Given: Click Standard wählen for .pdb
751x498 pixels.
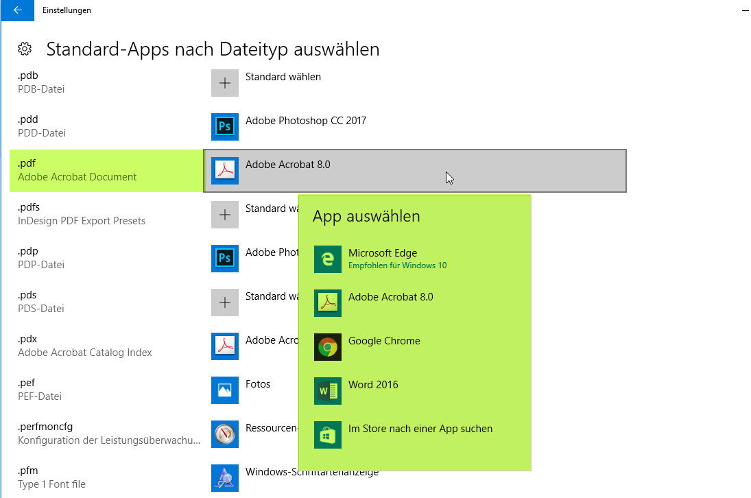Looking at the screenshot, I should 283,77.
